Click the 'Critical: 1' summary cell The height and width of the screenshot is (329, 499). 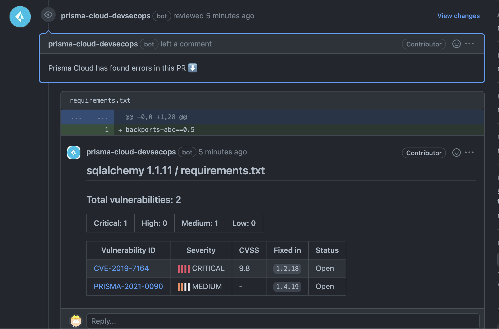111,223
